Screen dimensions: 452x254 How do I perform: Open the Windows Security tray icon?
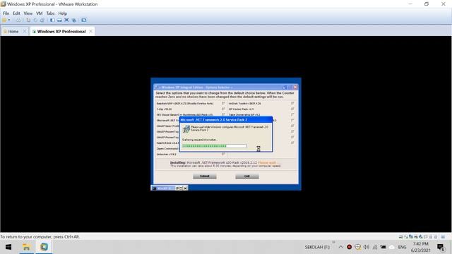click(358, 247)
